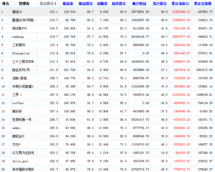The height and width of the screenshot is (172, 215).
Task: Select the 三和复利 manager row
Action: [x=19, y=45]
